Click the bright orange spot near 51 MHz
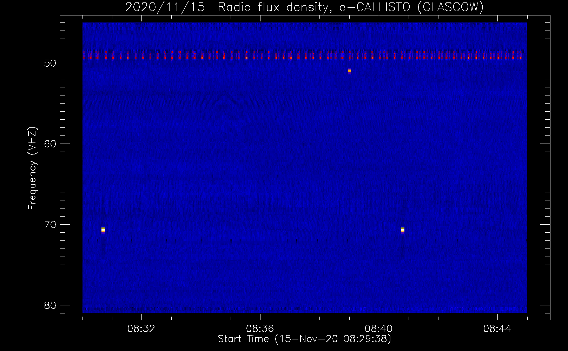The image size is (568, 351). pyautogui.click(x=349, y=71)
